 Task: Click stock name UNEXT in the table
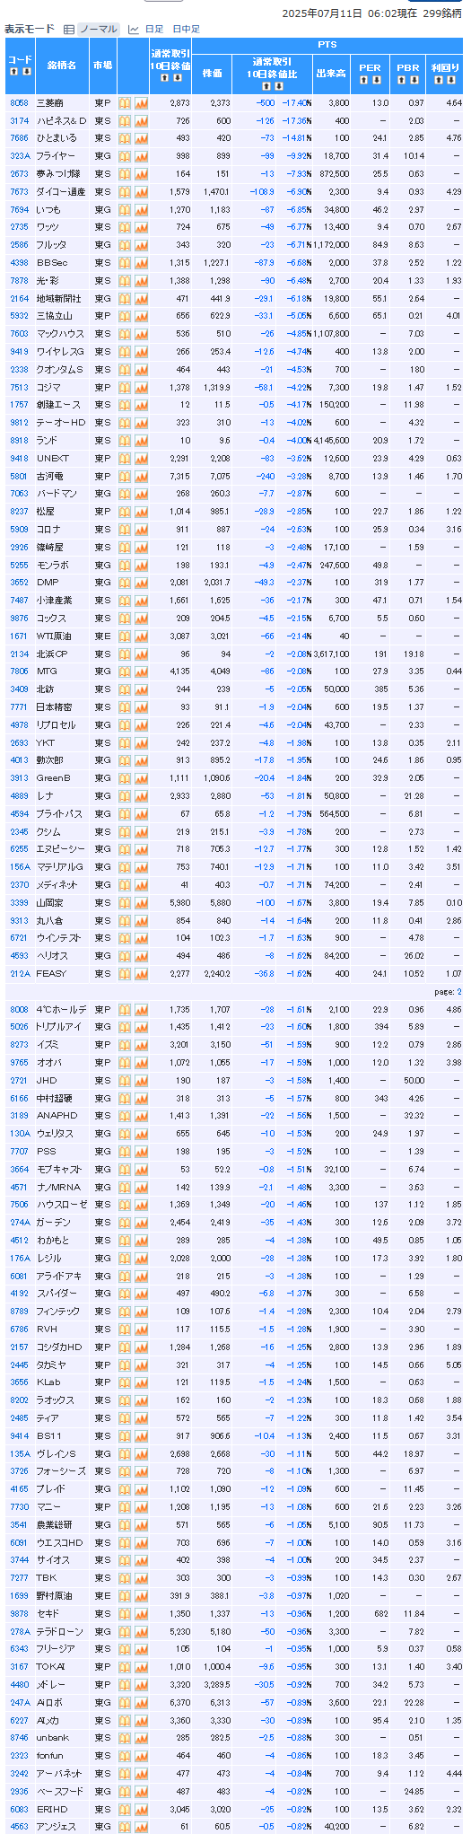[x=52, y=459]
